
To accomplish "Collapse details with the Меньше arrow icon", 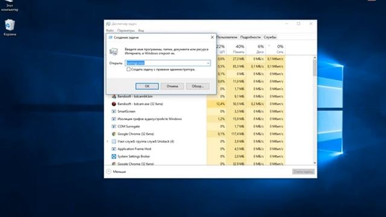I will 109,171.
